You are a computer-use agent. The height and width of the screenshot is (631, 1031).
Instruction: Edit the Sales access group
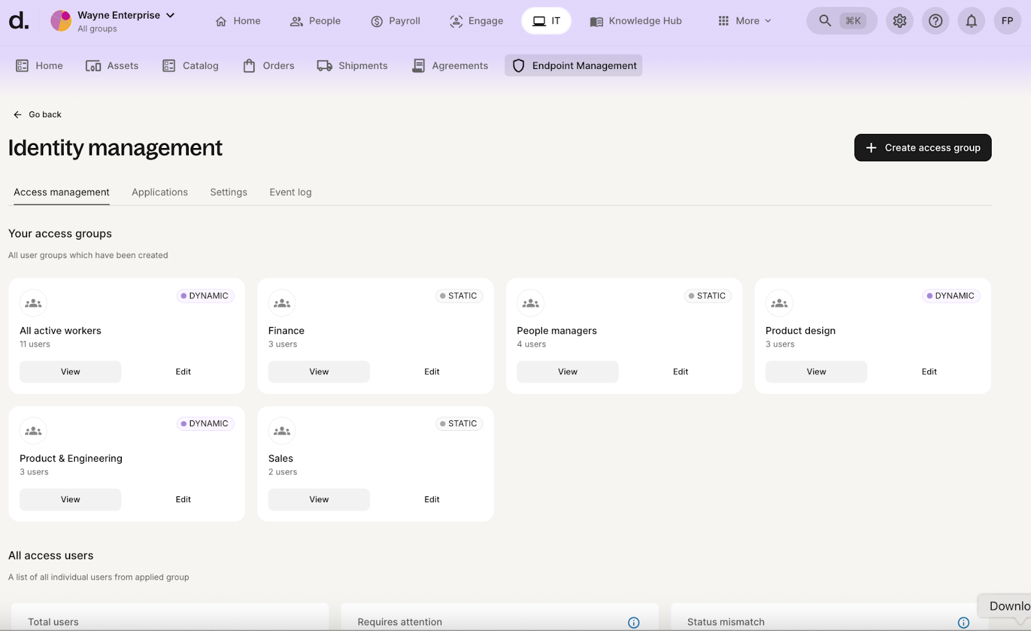432,500
